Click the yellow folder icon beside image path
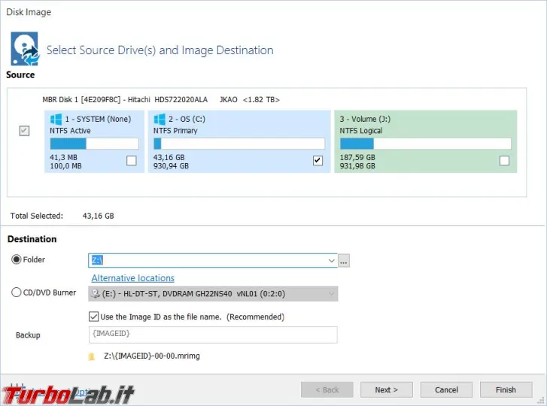This screenshot has height=406, width=547. (x=92, y=357)
